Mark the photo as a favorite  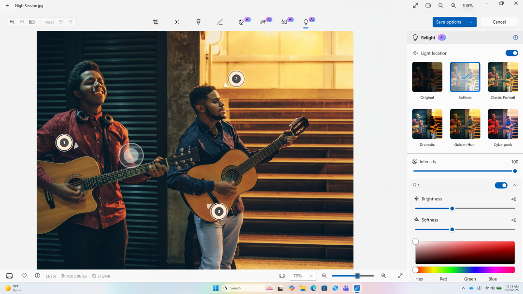25,276
